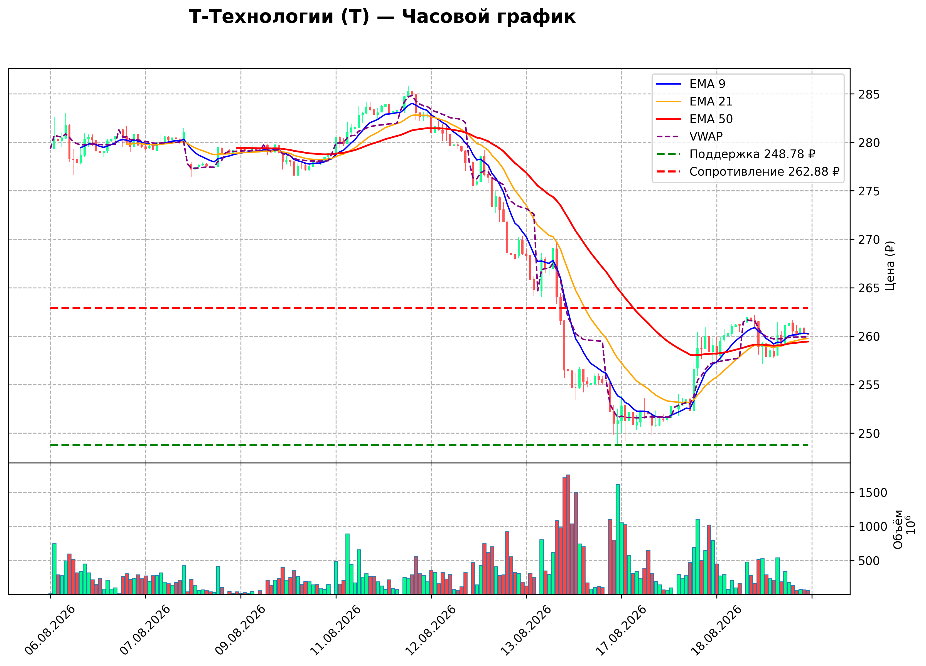Click the 250 price axis tick
926x666 pixels.
(x=869, y=434)
